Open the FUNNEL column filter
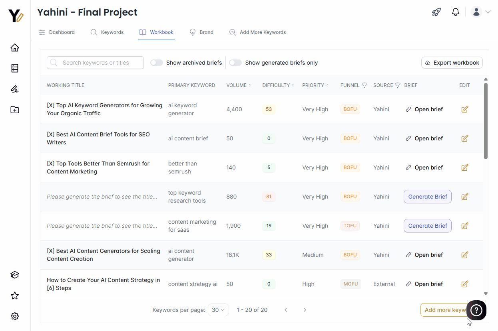The width and height of the screenshot is (498, 331). (365, 85)
